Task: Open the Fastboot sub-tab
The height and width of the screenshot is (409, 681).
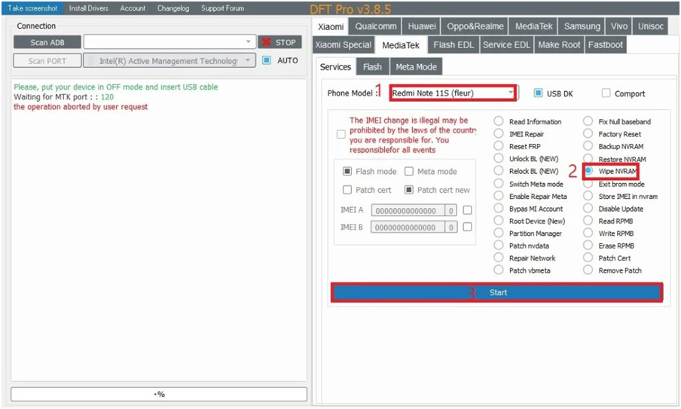Action: pos(606,44)
